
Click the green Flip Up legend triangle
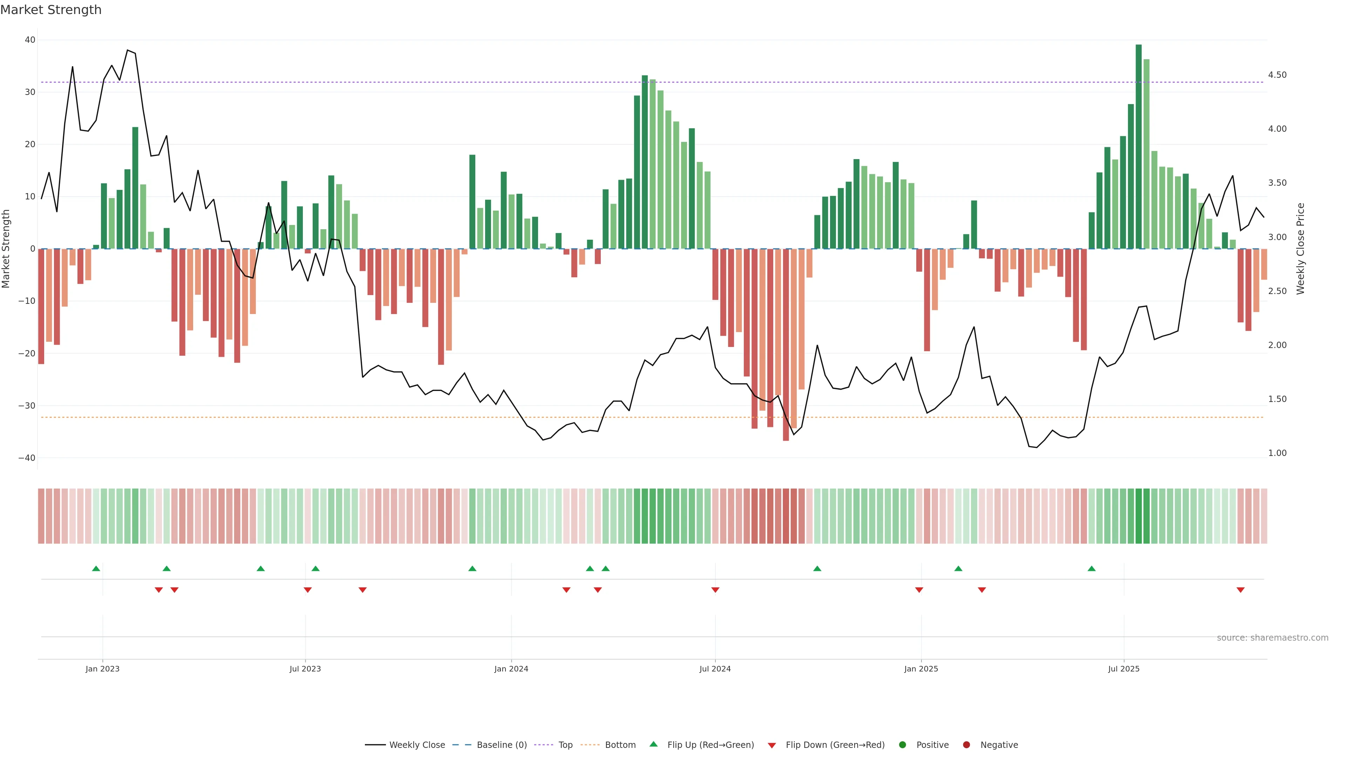[x=653, y=744]
